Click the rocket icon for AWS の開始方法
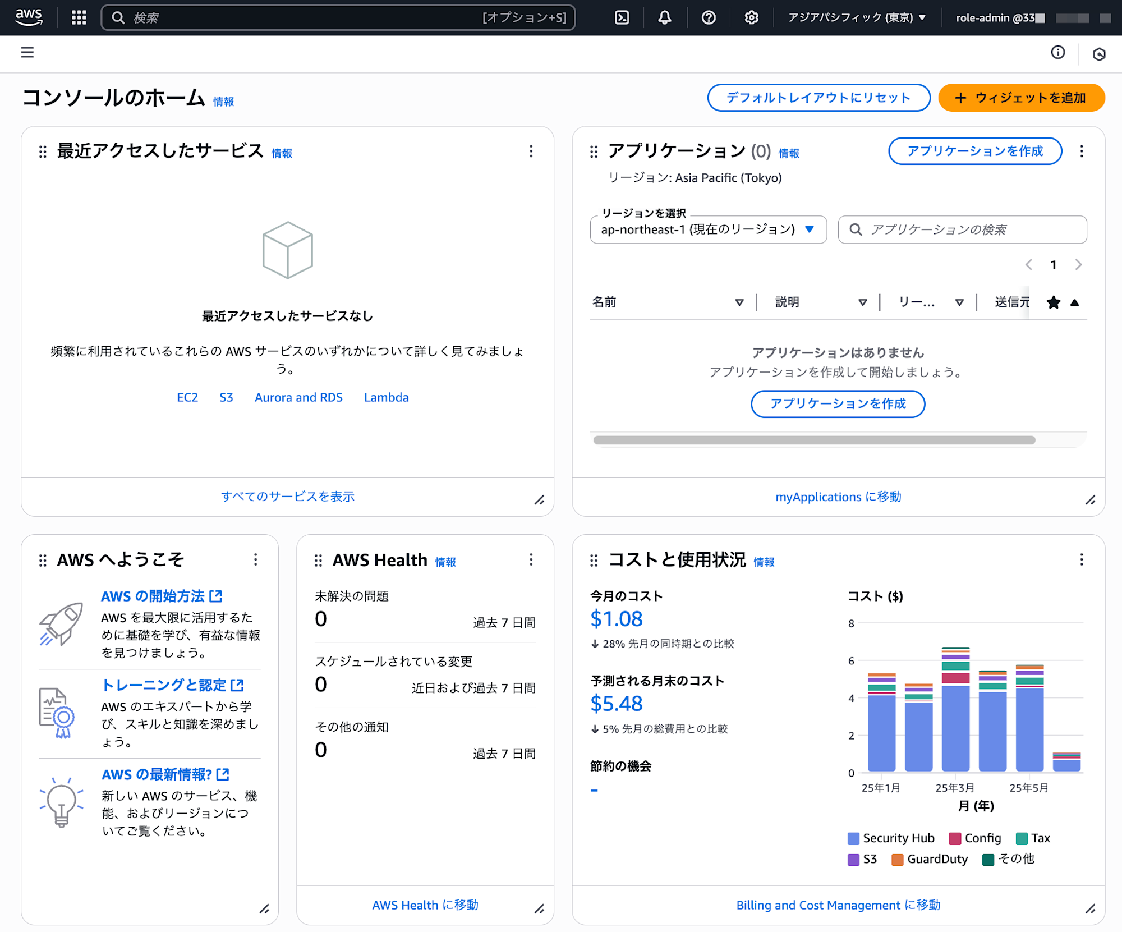 pyautogui.click(x=61, y=624)
